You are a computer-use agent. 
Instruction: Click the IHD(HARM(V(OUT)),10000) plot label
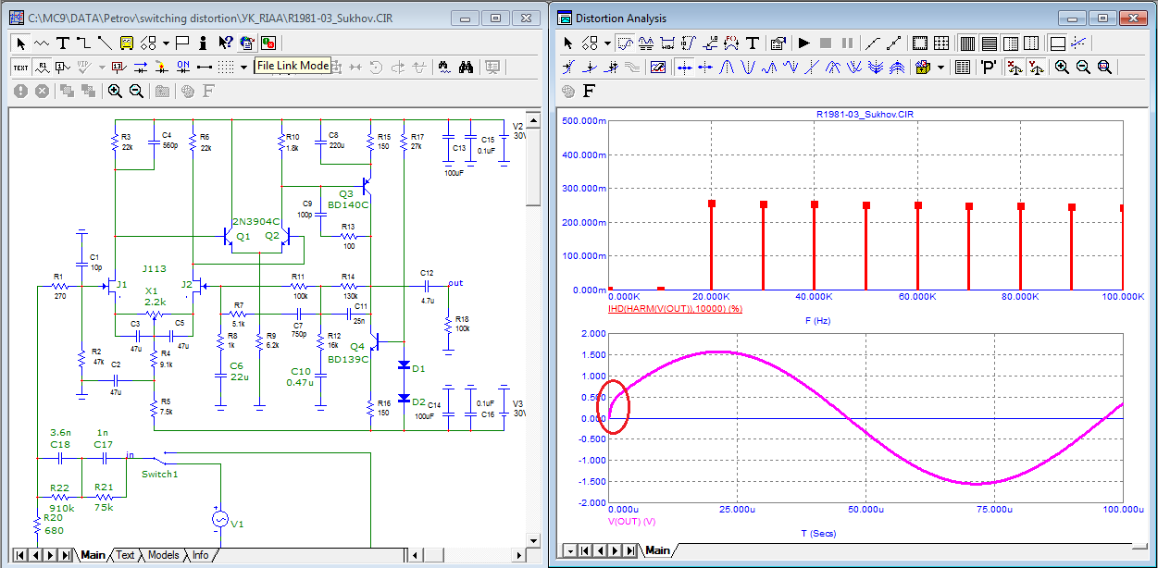(677, 307)
